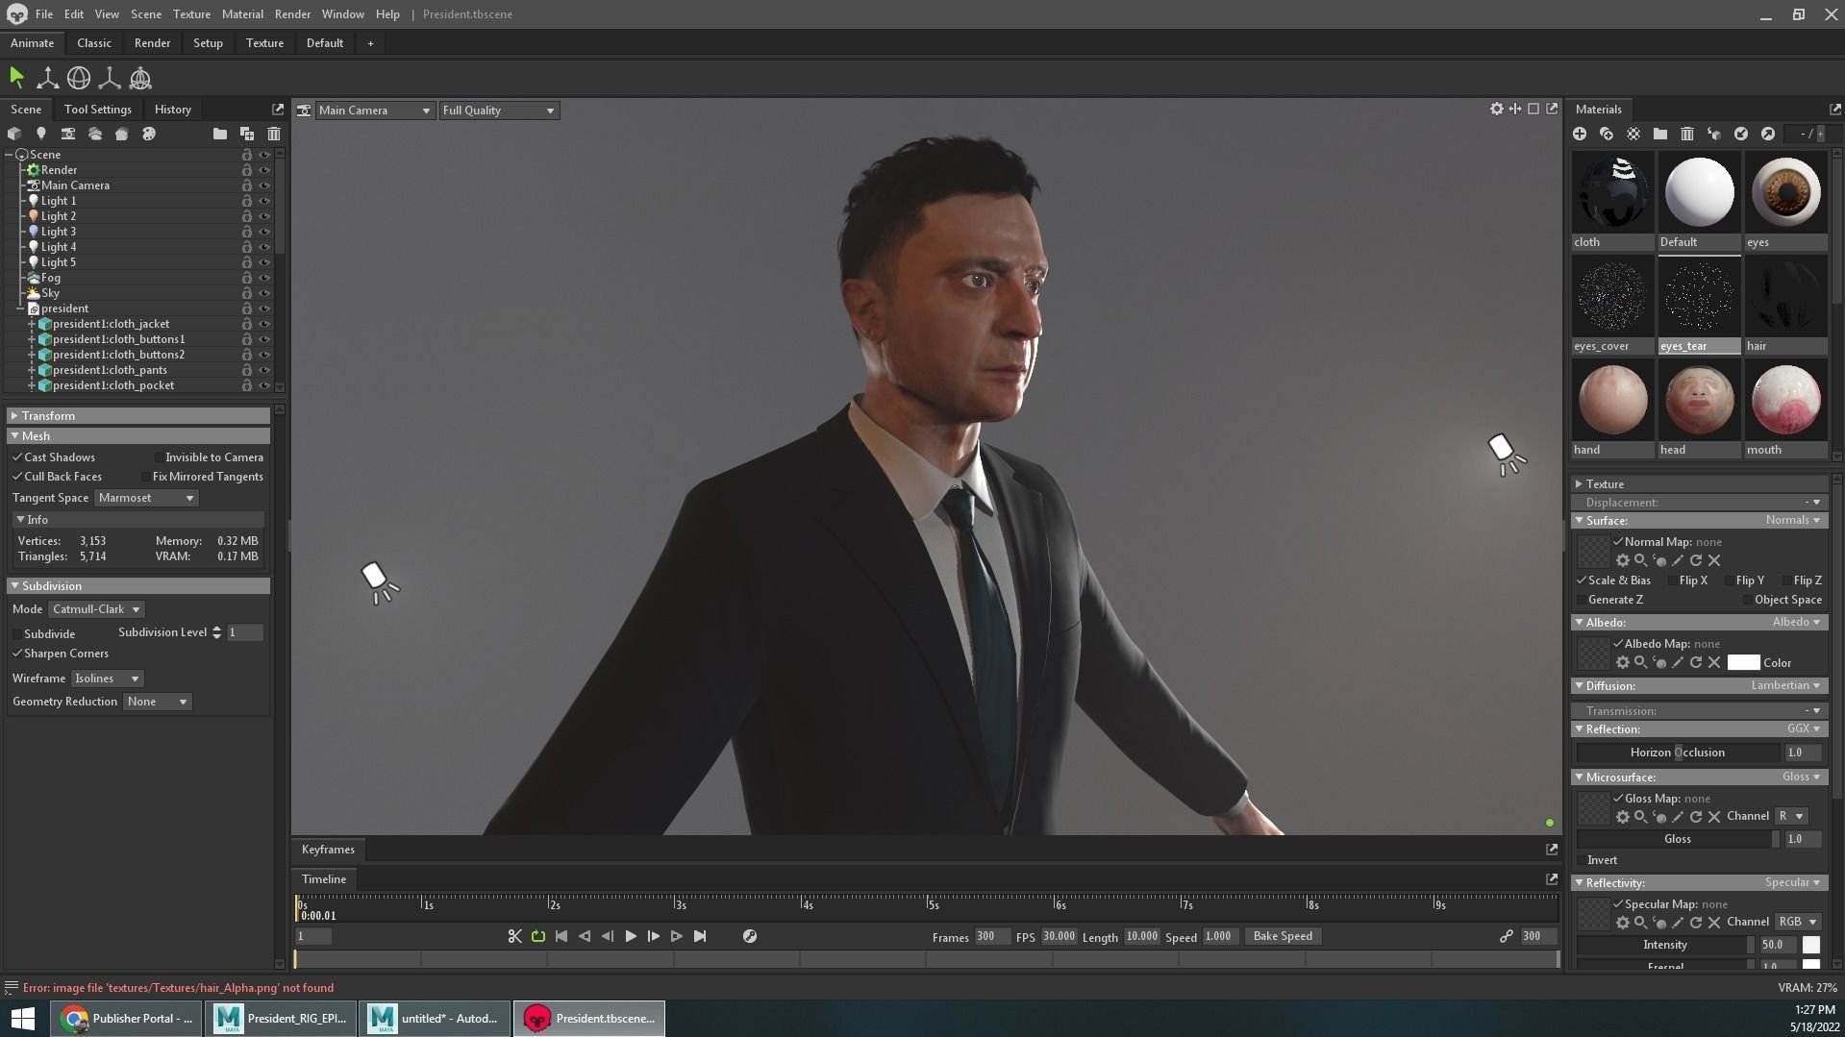
Task: Select Main Camera in scene tree
Action: [x=75, y=185]
